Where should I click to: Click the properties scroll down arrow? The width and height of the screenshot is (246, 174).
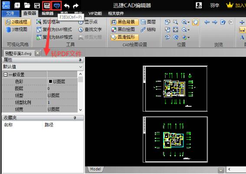tap(81, 110)
